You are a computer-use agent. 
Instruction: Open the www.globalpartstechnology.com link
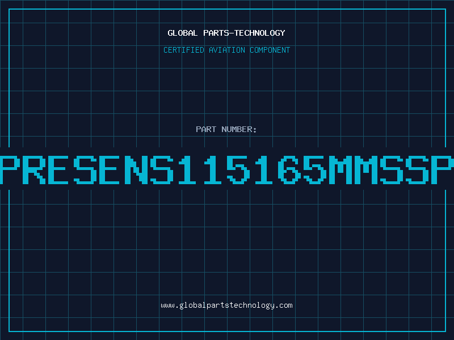226,305
